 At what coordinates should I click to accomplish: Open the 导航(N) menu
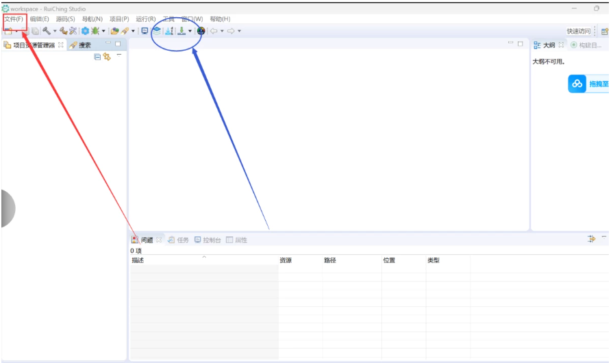[x=92, y=18]
